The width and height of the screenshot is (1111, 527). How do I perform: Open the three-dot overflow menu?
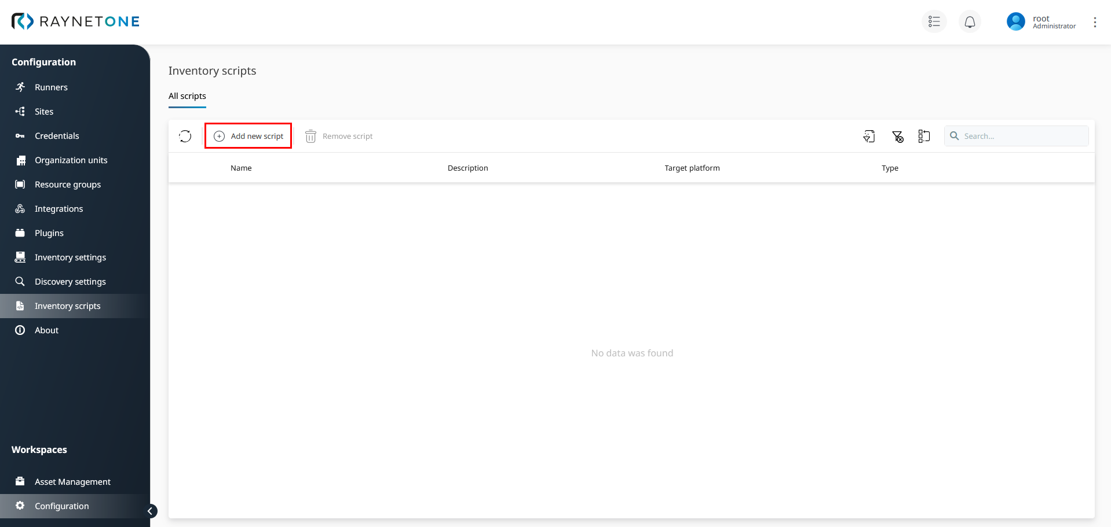(x=1095, y=21)
